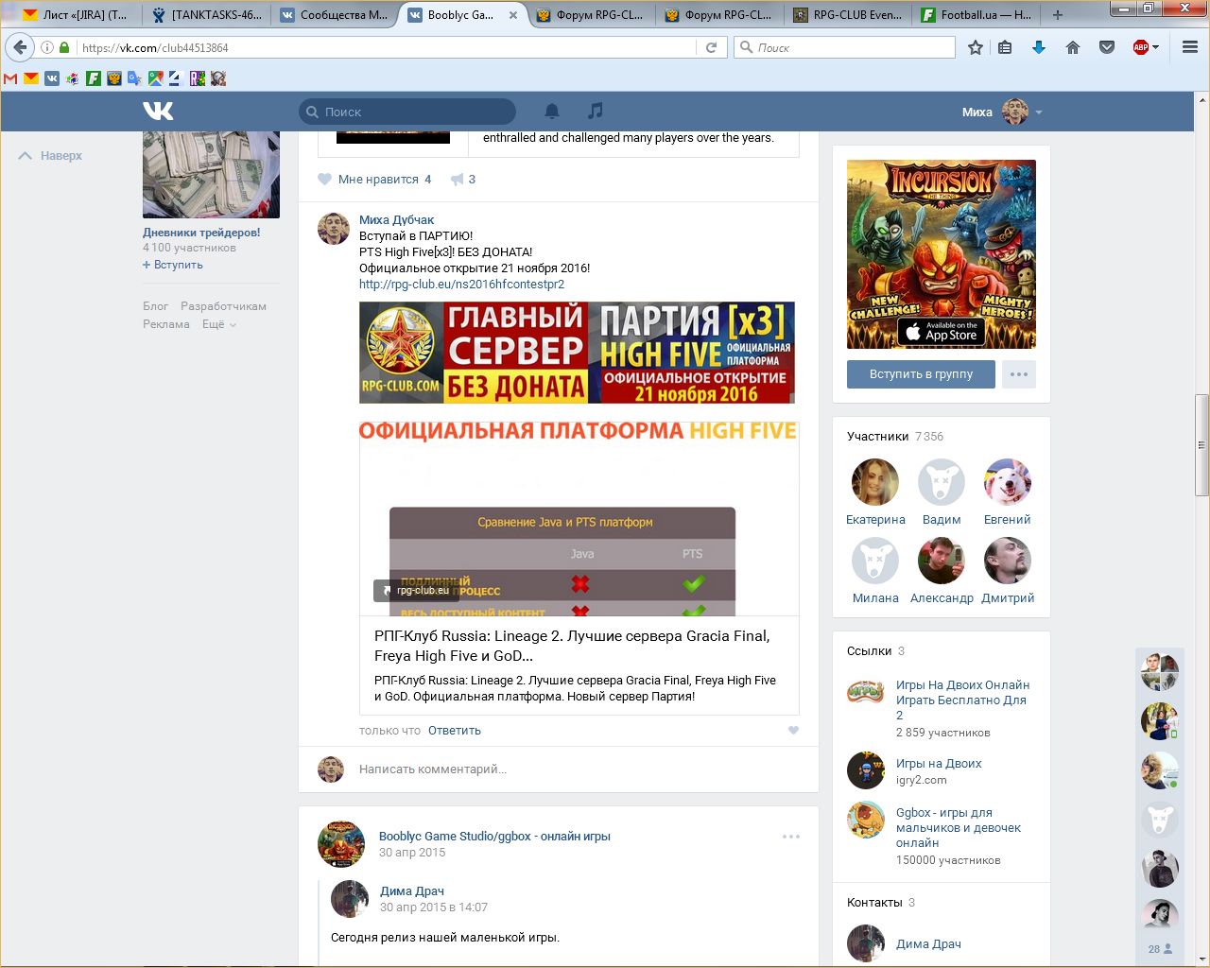Show site info via the padlock icon
Image resolution: width=1210 pixels, height=968 pixels.
pos(64,47)
